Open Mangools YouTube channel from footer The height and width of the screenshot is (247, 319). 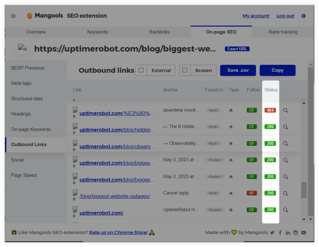point(303,232)
